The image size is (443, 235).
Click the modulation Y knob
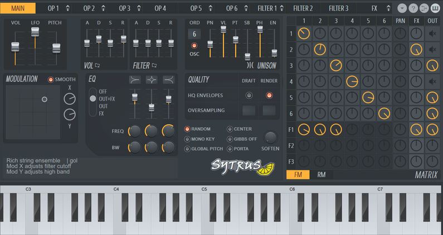coord(70,114)
